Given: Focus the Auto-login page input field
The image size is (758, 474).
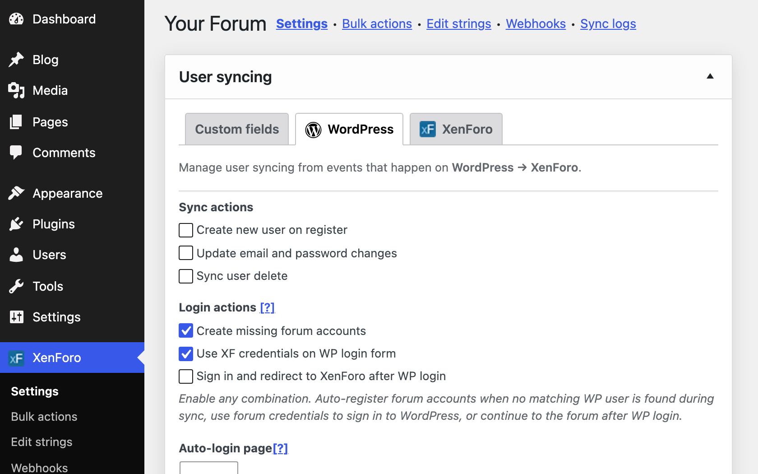Looking at the screenshot, I should click(x=209, y=468).
